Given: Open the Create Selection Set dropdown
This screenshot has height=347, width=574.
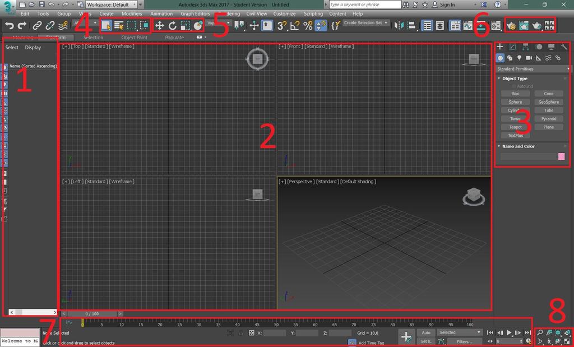Looking at the screenshot, I should [365, 22].
